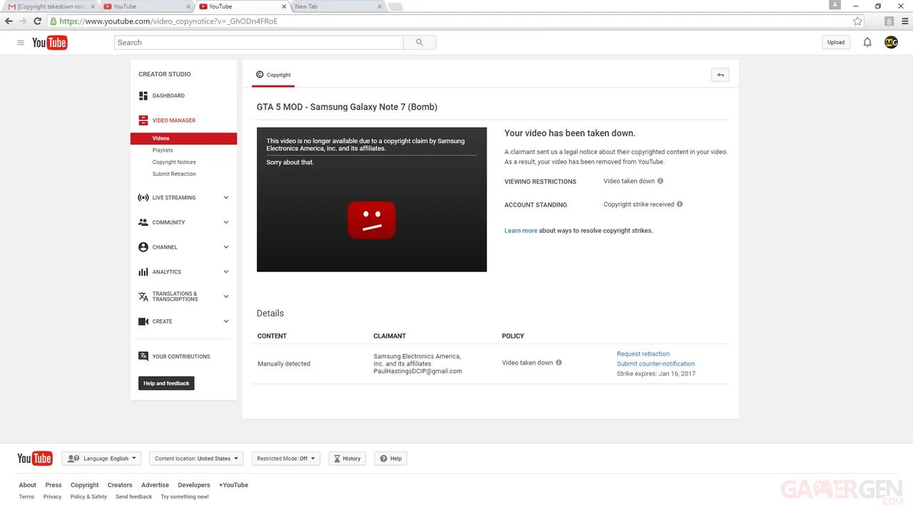913x515 pixels.
Task: Click the Developers footer link
Action: (x=194, y=485)
